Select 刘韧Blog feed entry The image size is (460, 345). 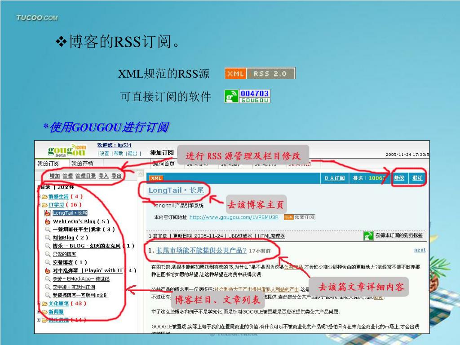click(64, 238)
